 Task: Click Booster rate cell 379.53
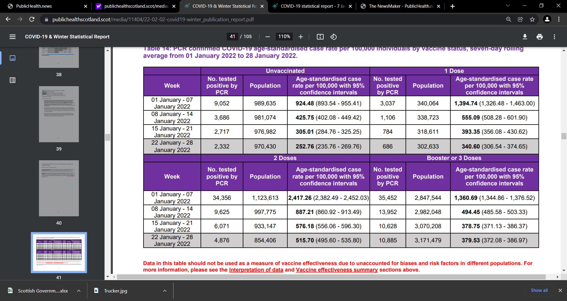494,240
